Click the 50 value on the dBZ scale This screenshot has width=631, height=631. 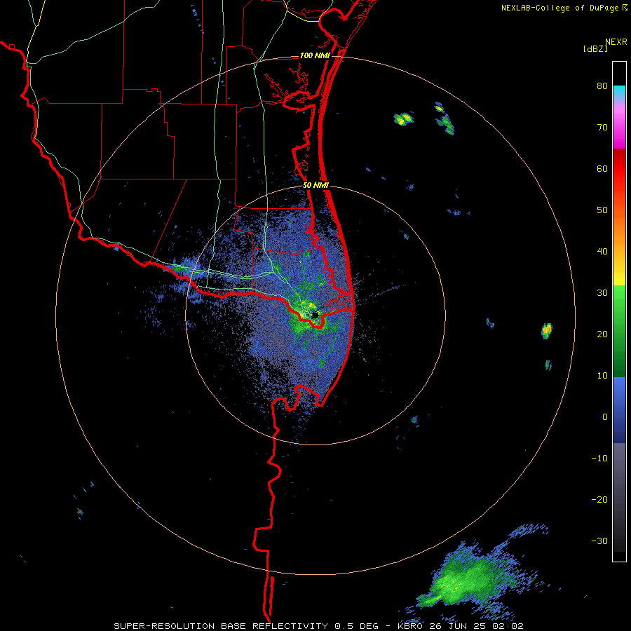click(x=602, y=210)
